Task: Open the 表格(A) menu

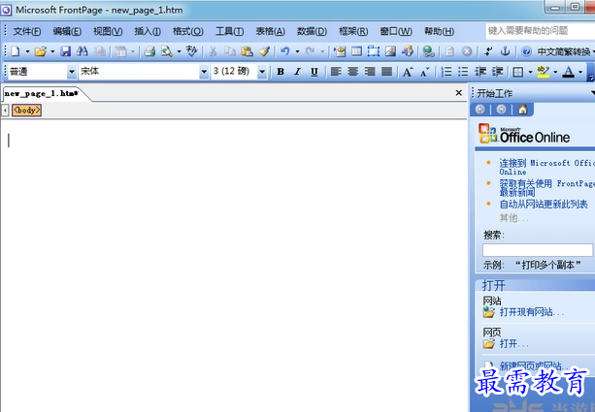Action: click(270, 31)
